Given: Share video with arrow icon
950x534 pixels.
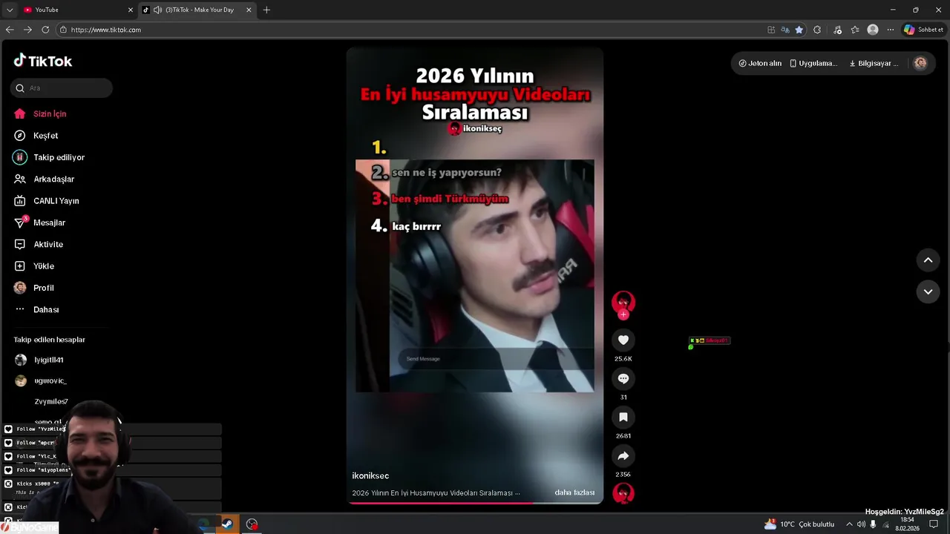Looking at the screenshot, I should (623, 455).
